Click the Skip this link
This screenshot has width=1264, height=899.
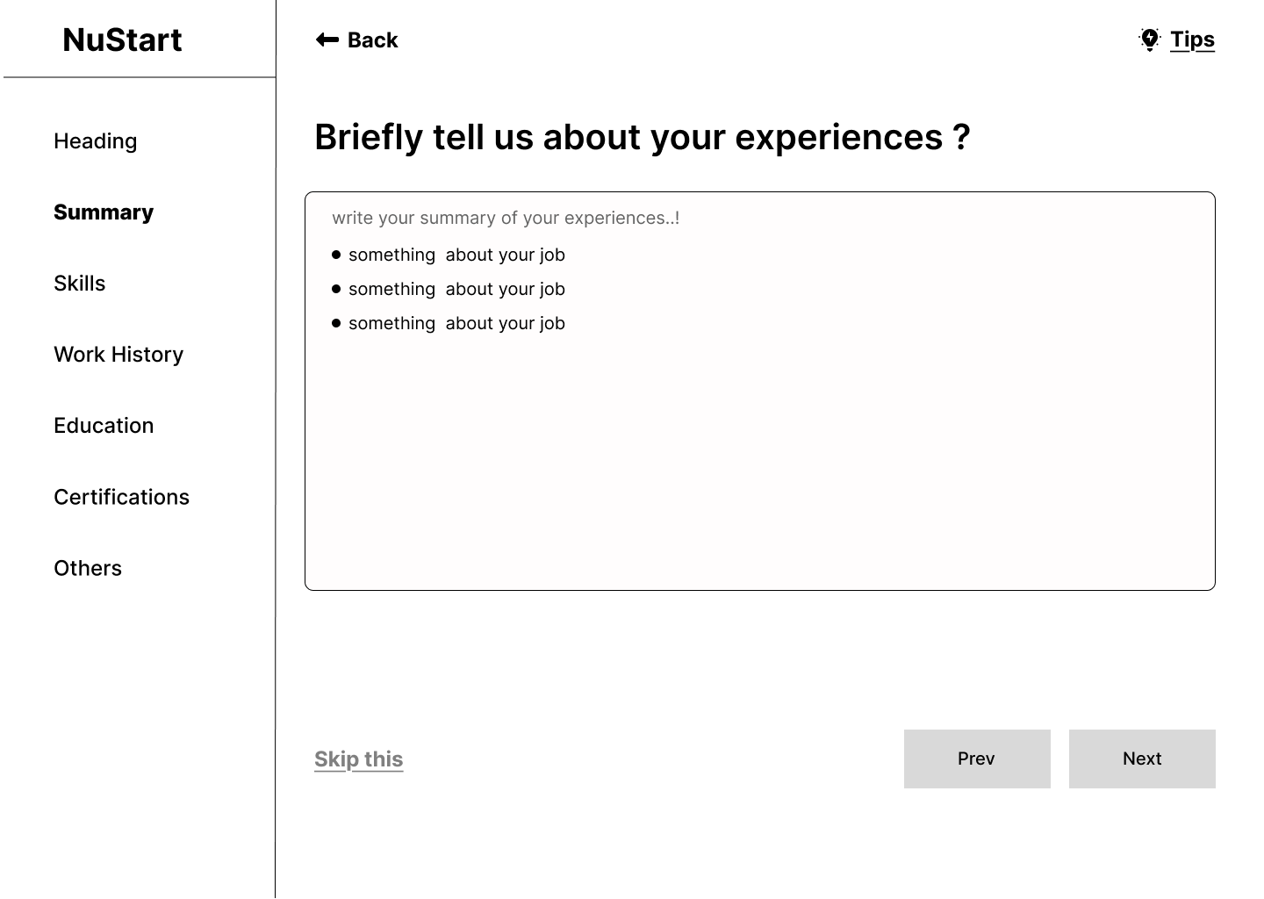(359, 759)
